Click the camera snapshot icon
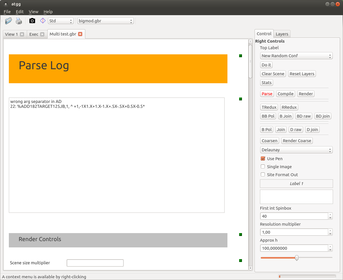Screen dimensions: 343x280 (32, 21)
